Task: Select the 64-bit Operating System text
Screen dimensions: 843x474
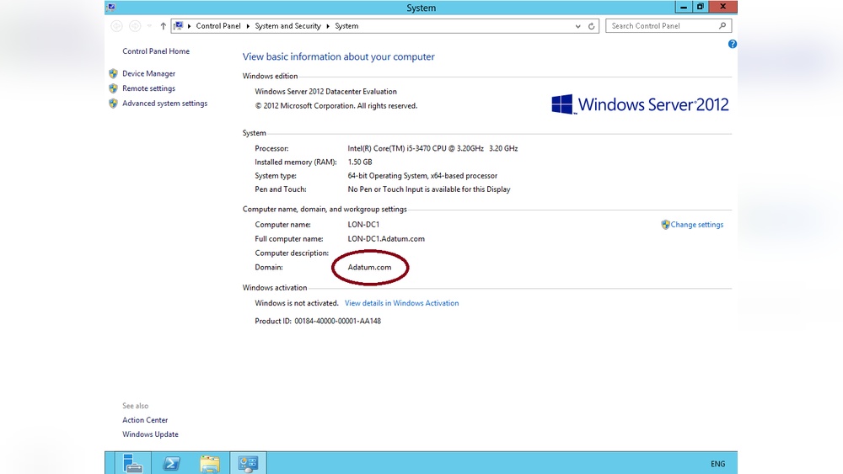Action: (x=422, y=176)
